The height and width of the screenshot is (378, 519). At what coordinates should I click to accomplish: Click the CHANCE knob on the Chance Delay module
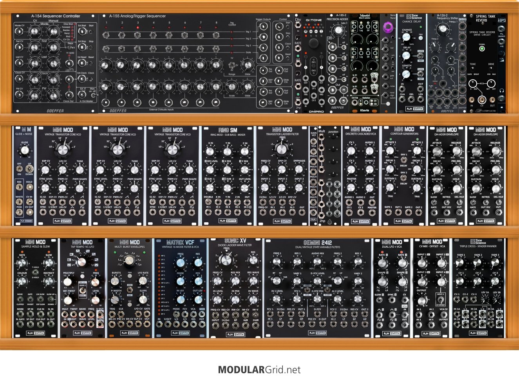point(407,37)
